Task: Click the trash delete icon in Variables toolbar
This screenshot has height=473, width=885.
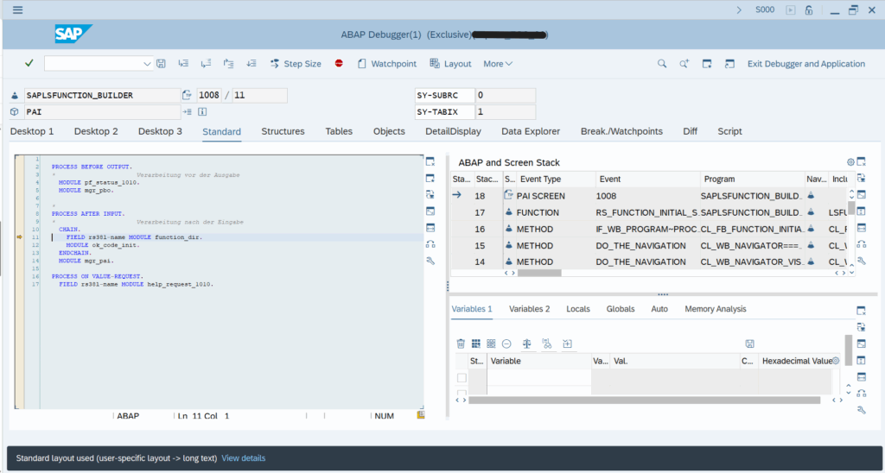Action: click(x=461, y=344)
